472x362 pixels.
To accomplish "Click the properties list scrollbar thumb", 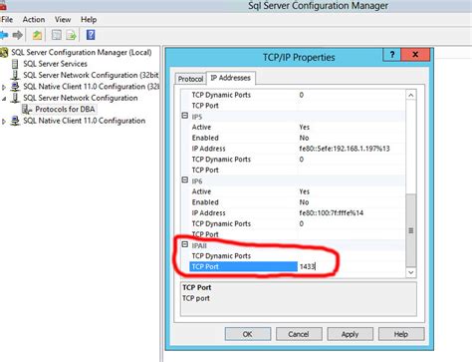I will [x=411, y=230].
